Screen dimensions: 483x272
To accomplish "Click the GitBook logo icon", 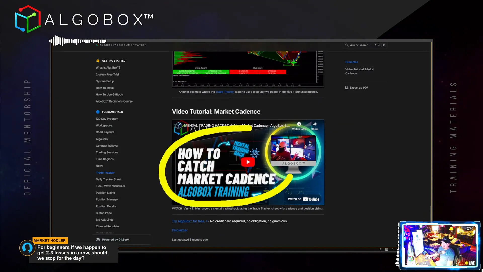I will pos(98,240).
